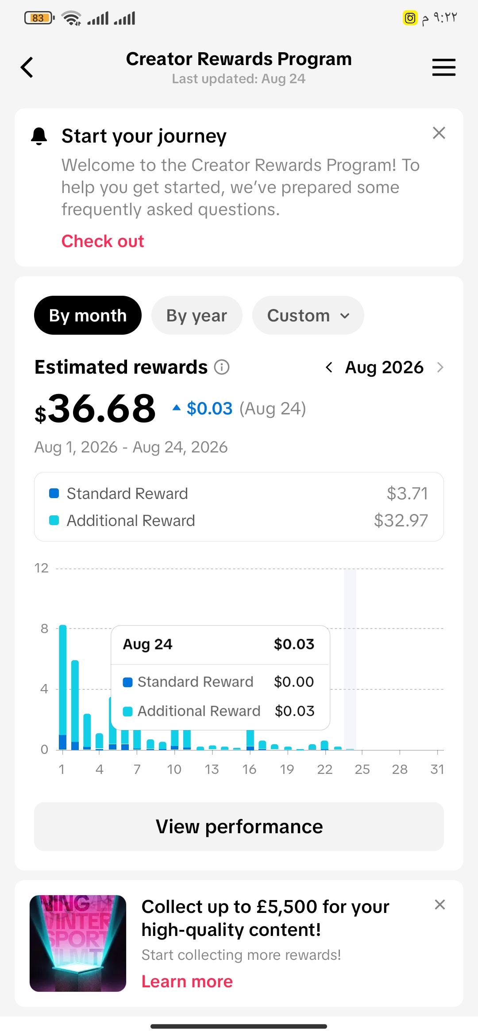
Task: Go to previous month before Aug 2026
Action: 329,367
